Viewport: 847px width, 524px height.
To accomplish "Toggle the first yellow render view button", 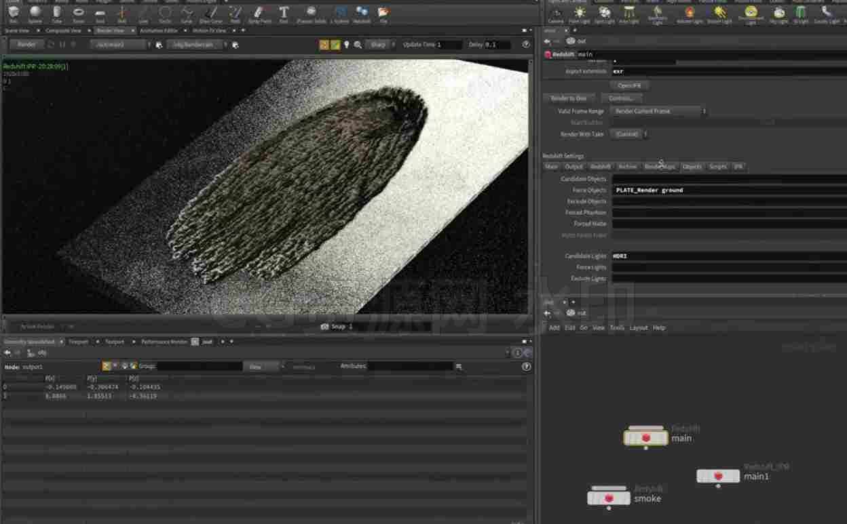I will [x=324, y=45].
